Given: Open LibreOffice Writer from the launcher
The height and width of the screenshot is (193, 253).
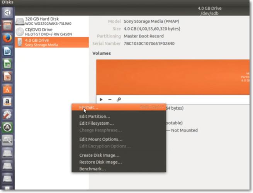Looking at the screenshot, I should (x=7, y=51).
